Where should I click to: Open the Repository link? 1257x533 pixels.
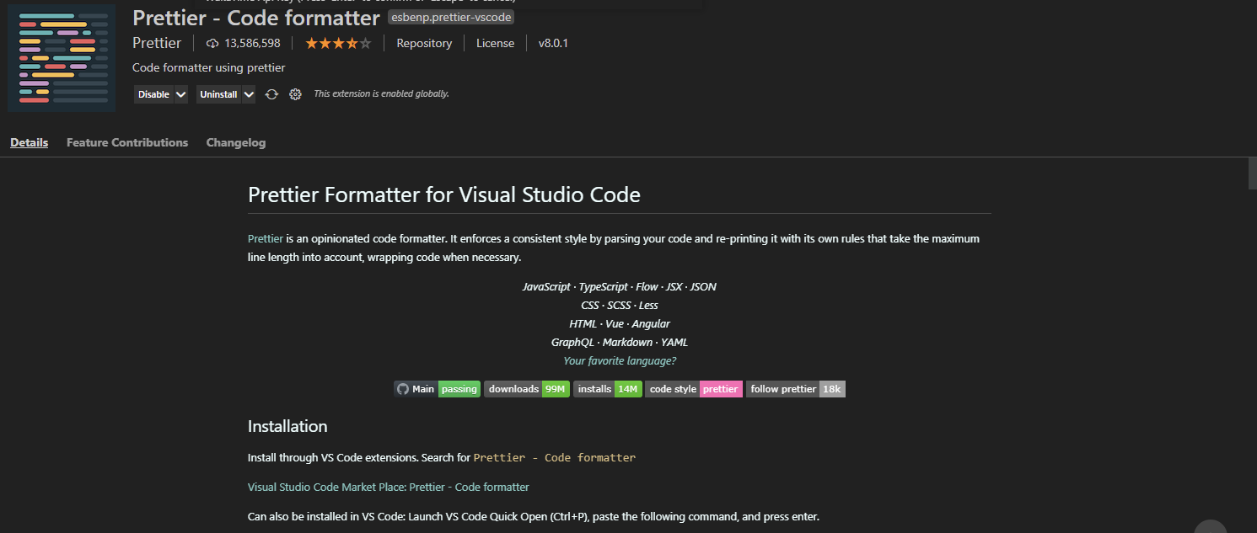coord(424,43)
